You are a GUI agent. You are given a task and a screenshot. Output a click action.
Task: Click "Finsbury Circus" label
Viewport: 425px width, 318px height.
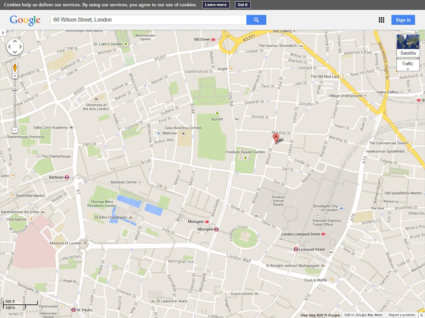(238, 233)
